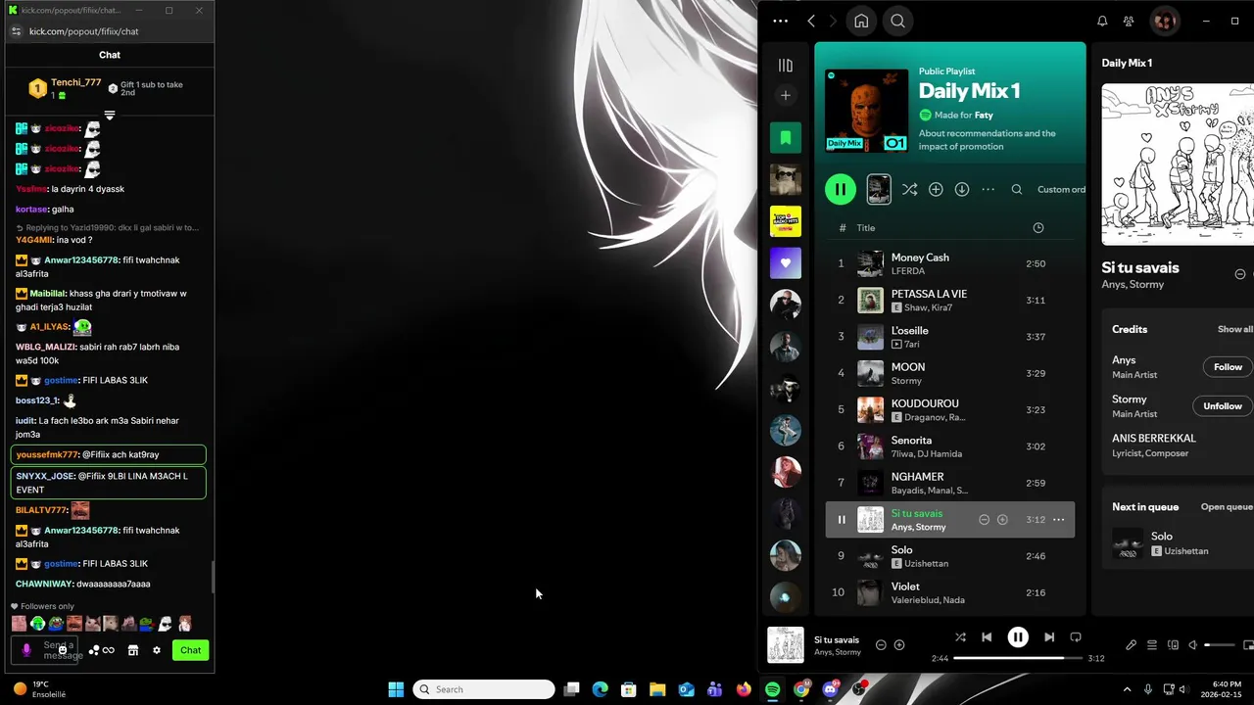Click Send a message field in Kick chat

[x=45, y=650]
